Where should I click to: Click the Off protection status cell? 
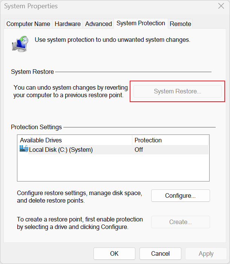(139, 150)
